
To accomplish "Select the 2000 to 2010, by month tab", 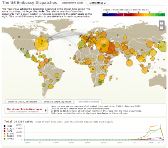I will pos(22,102).
